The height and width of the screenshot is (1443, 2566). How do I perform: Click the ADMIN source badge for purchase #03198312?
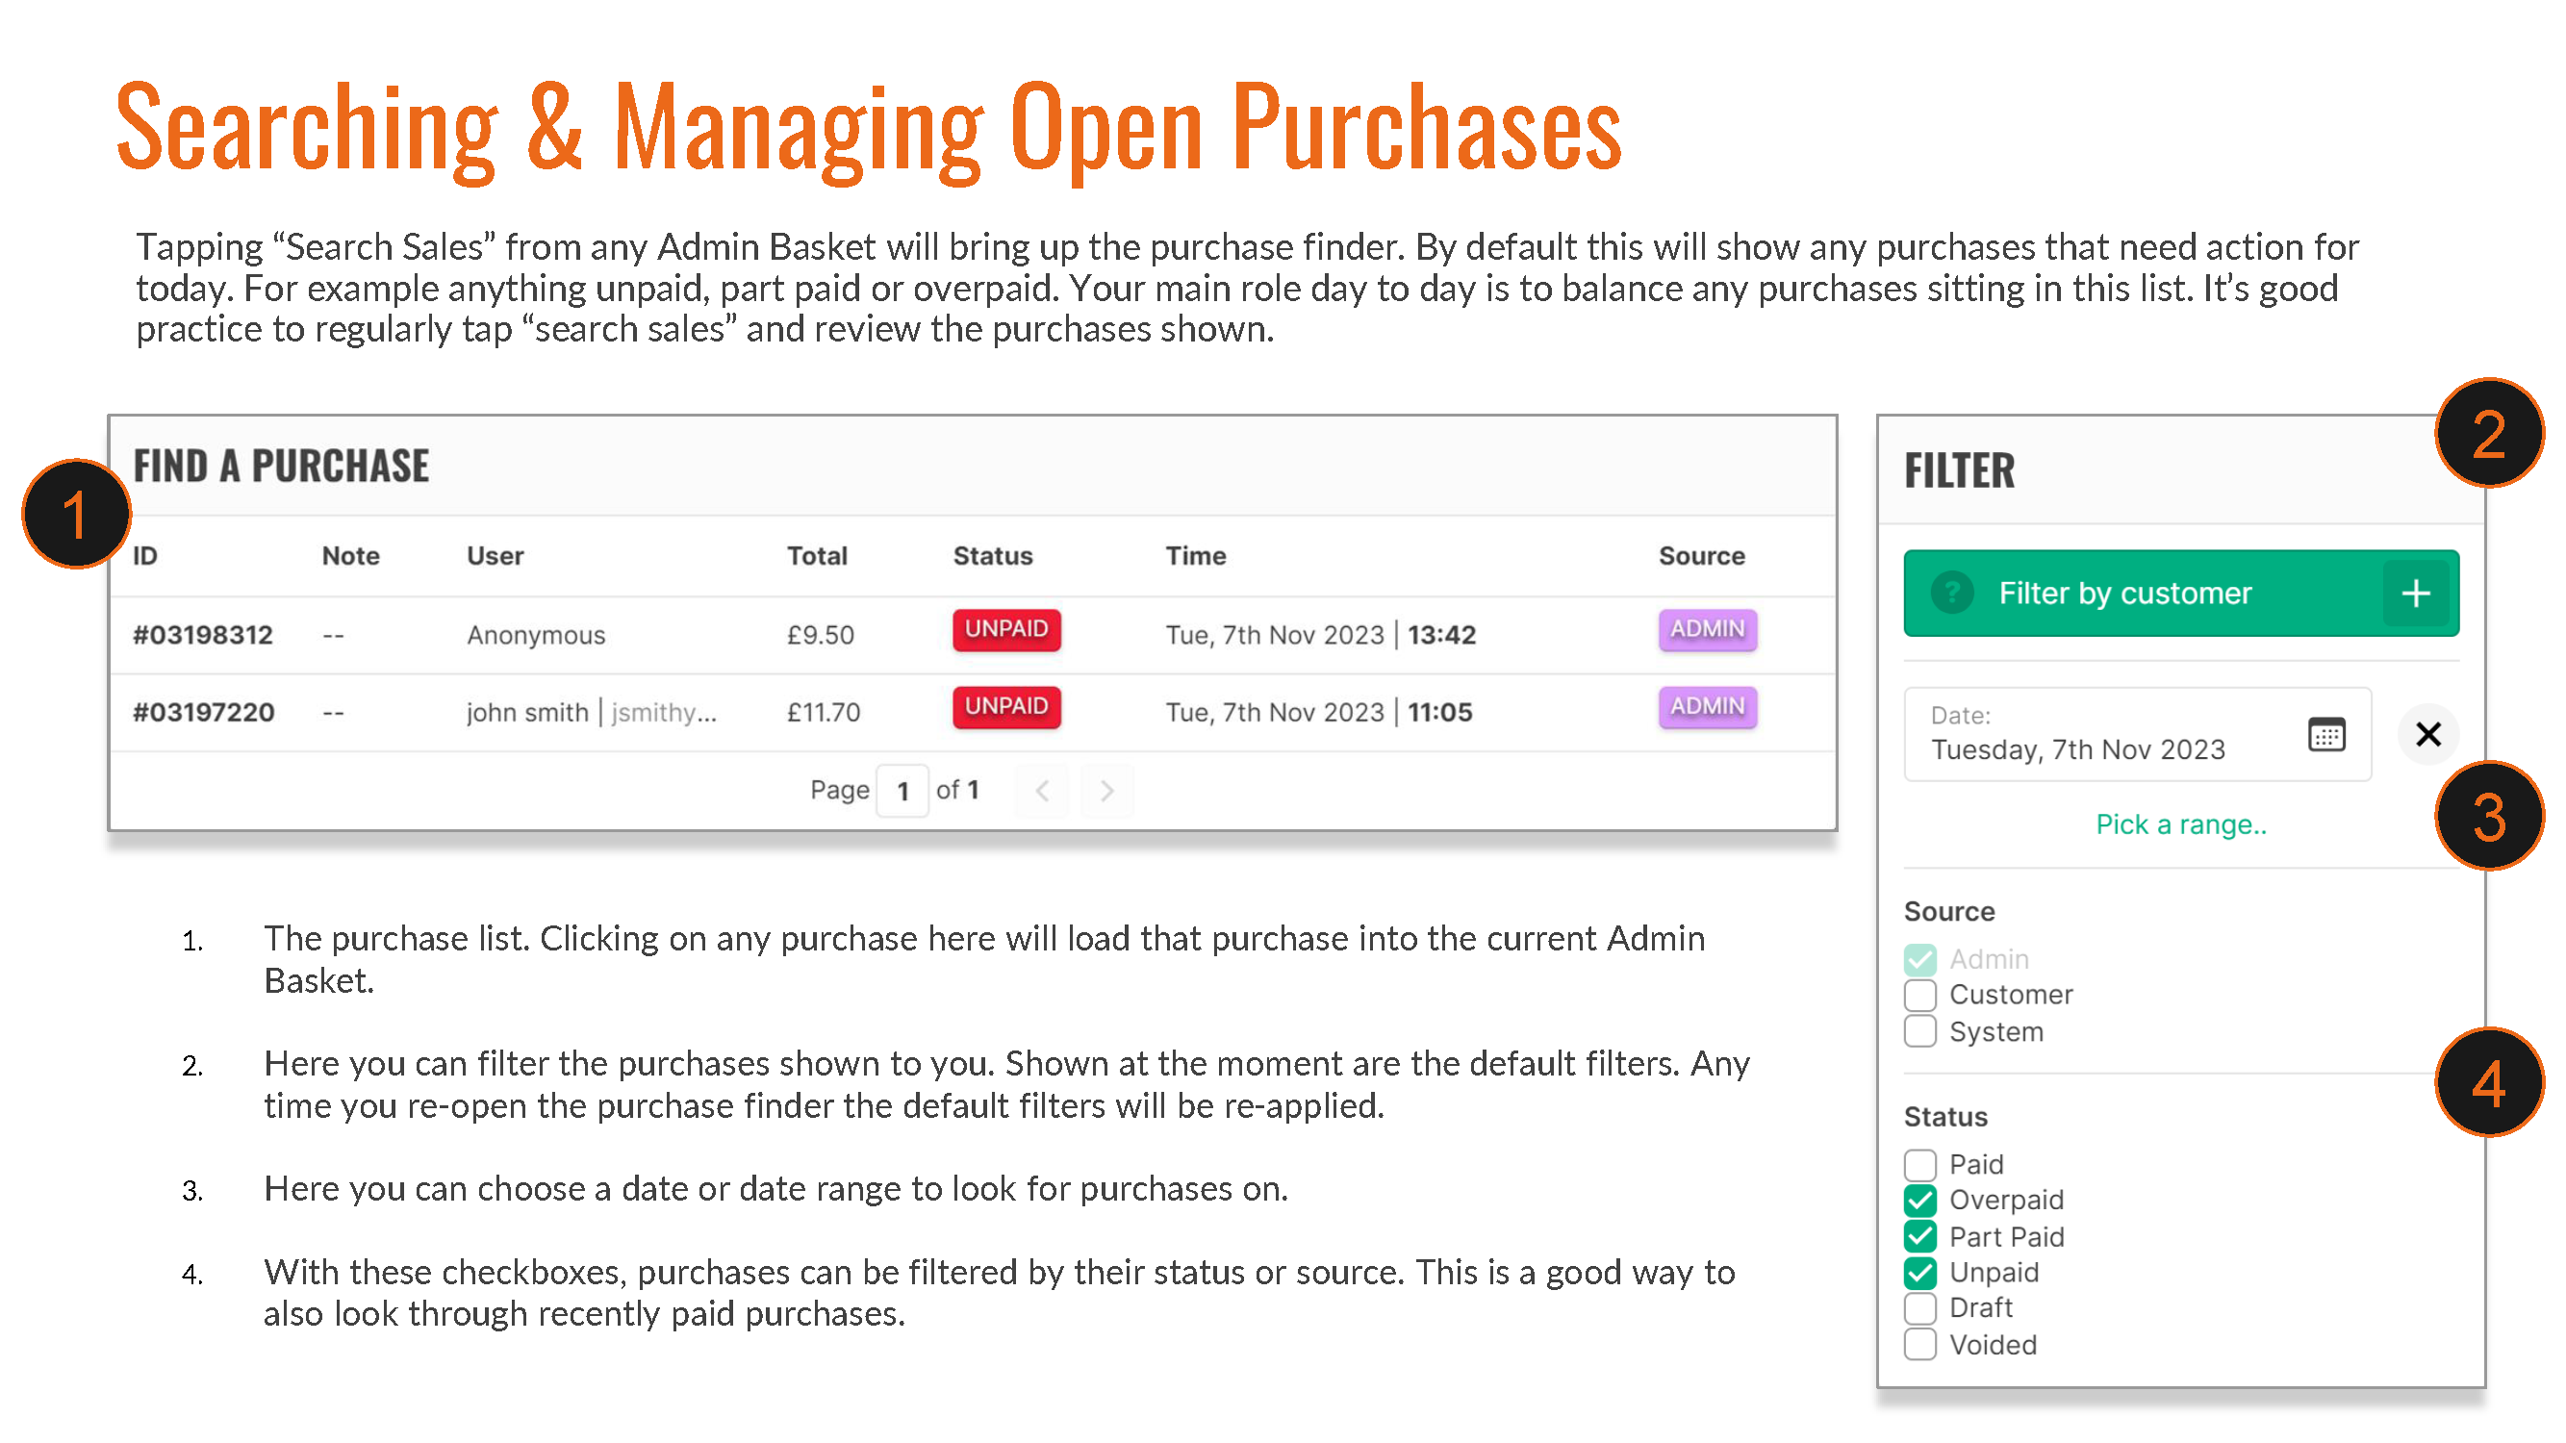(1707, 629)
